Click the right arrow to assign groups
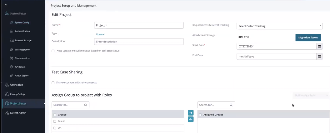This screenshot has height=133, width=330. click(191, 113)
